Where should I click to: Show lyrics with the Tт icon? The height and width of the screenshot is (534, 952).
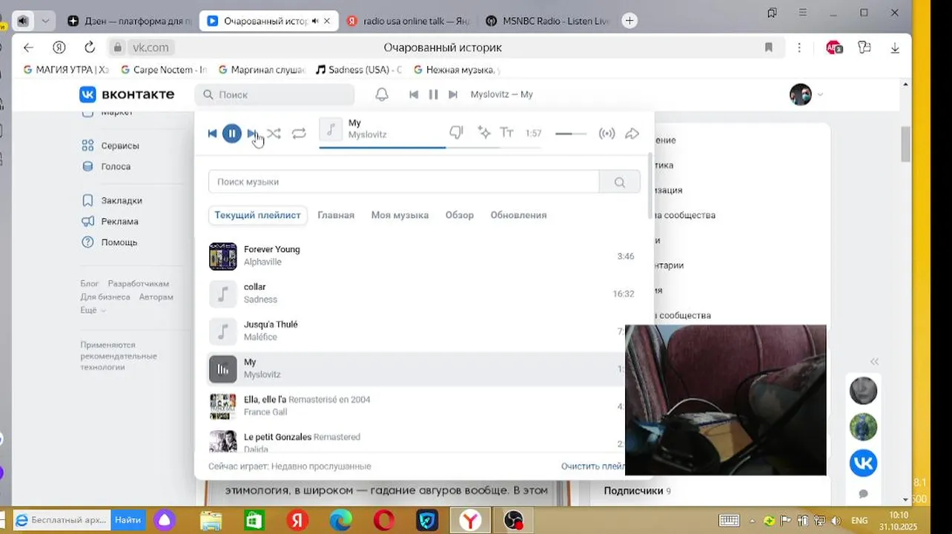tap(507, 133)
